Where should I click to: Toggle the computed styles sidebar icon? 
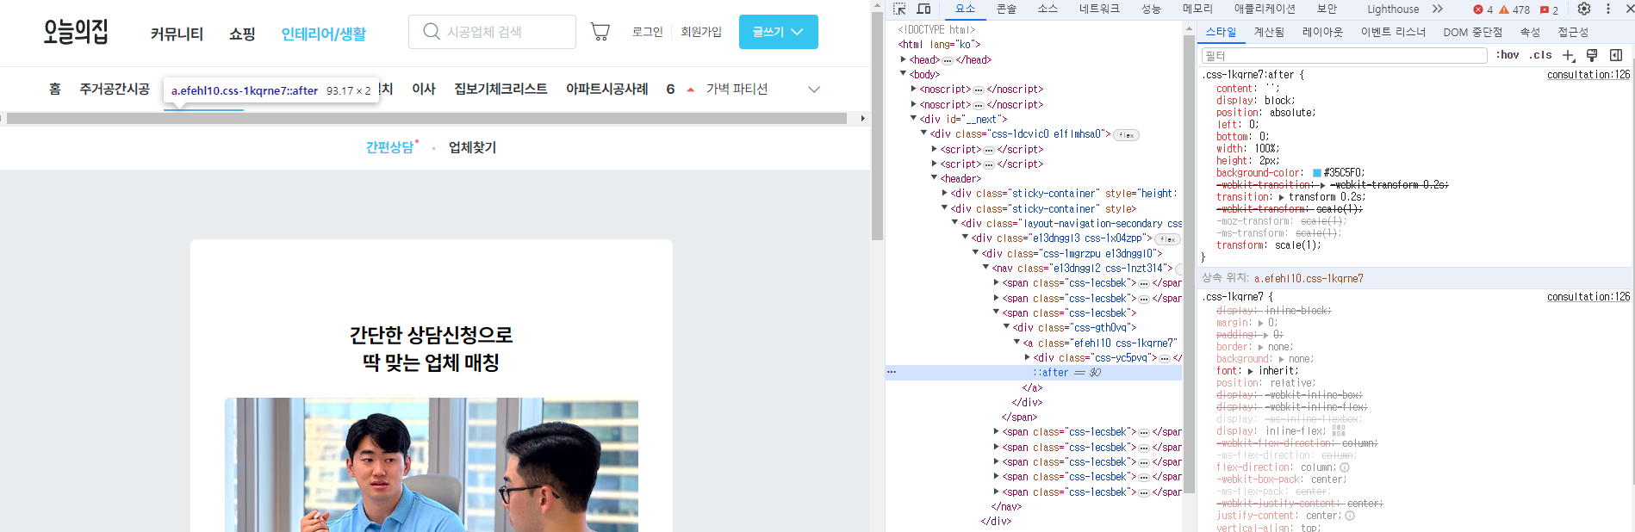[1616, 55]
